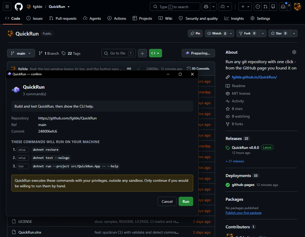The image size is (305, 237).
Task: Open the github-pages deployment
Action: (243, 185)
